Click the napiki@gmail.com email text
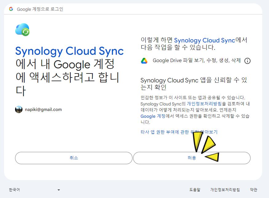Image resolution: width=269 pixels, height=198 pixels. (43, 109)
